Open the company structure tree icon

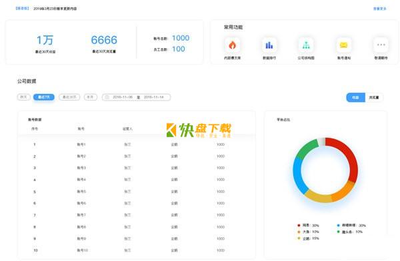point(306,45)
